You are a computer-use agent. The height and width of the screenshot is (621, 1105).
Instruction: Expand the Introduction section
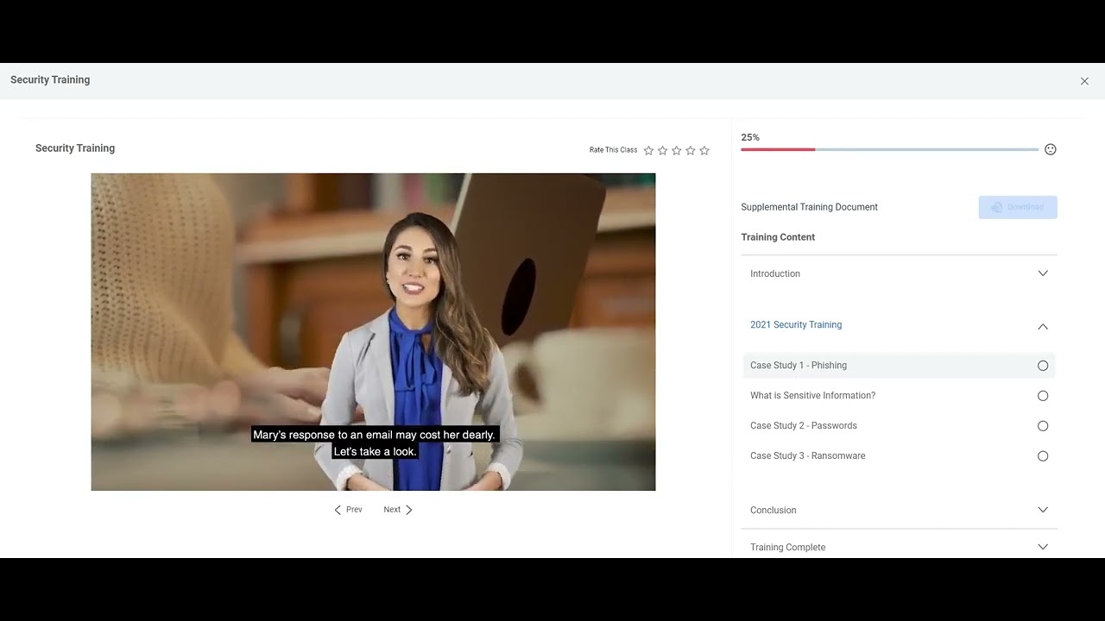point(1043,273)
